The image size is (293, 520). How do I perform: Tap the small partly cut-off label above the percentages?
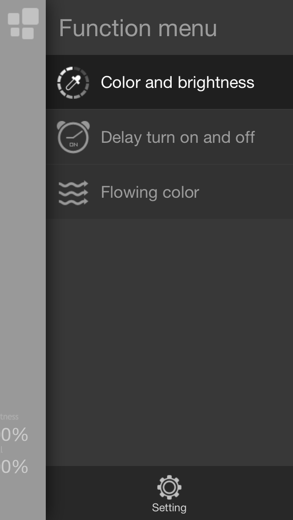click(x=9, y=417)
